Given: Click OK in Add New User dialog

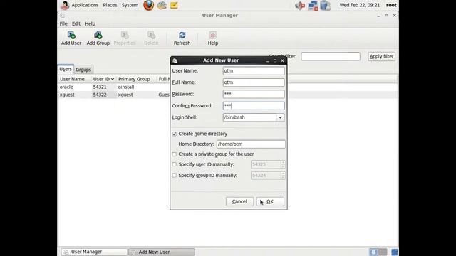Looking at the screenshot, I should point(270,201).
